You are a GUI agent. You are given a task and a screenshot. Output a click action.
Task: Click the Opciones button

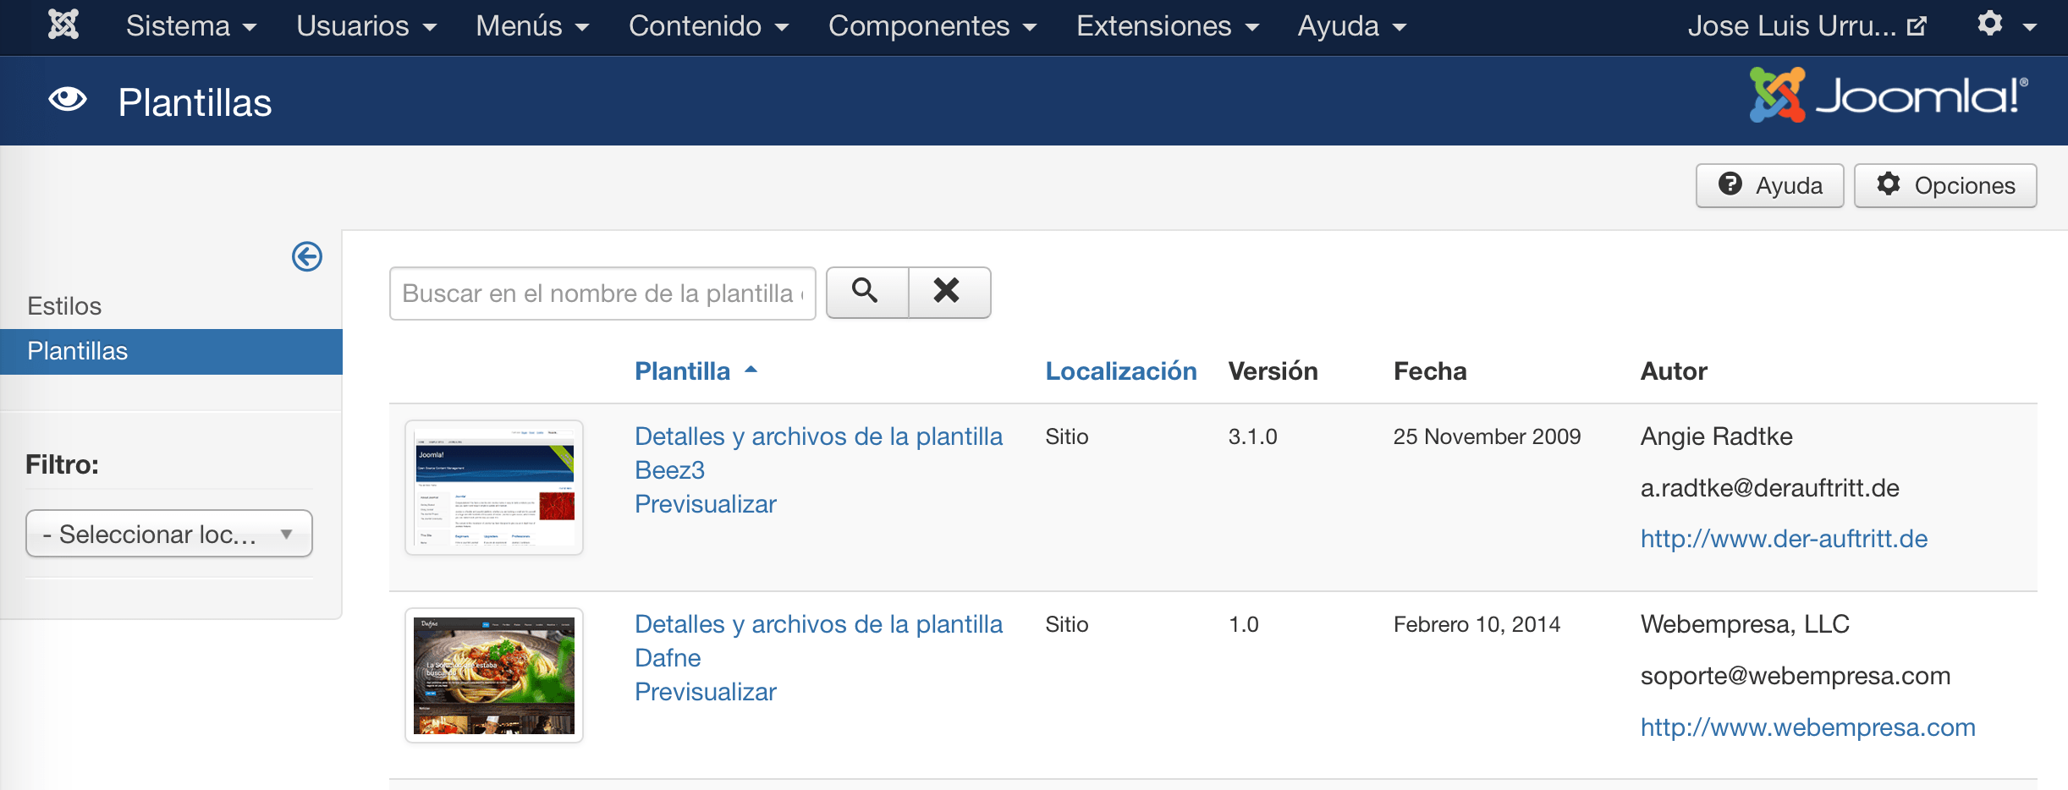tap(1945, 185)
